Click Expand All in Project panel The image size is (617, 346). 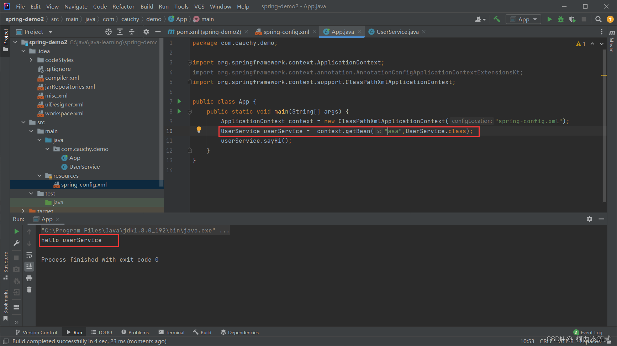tap(120, 32)
